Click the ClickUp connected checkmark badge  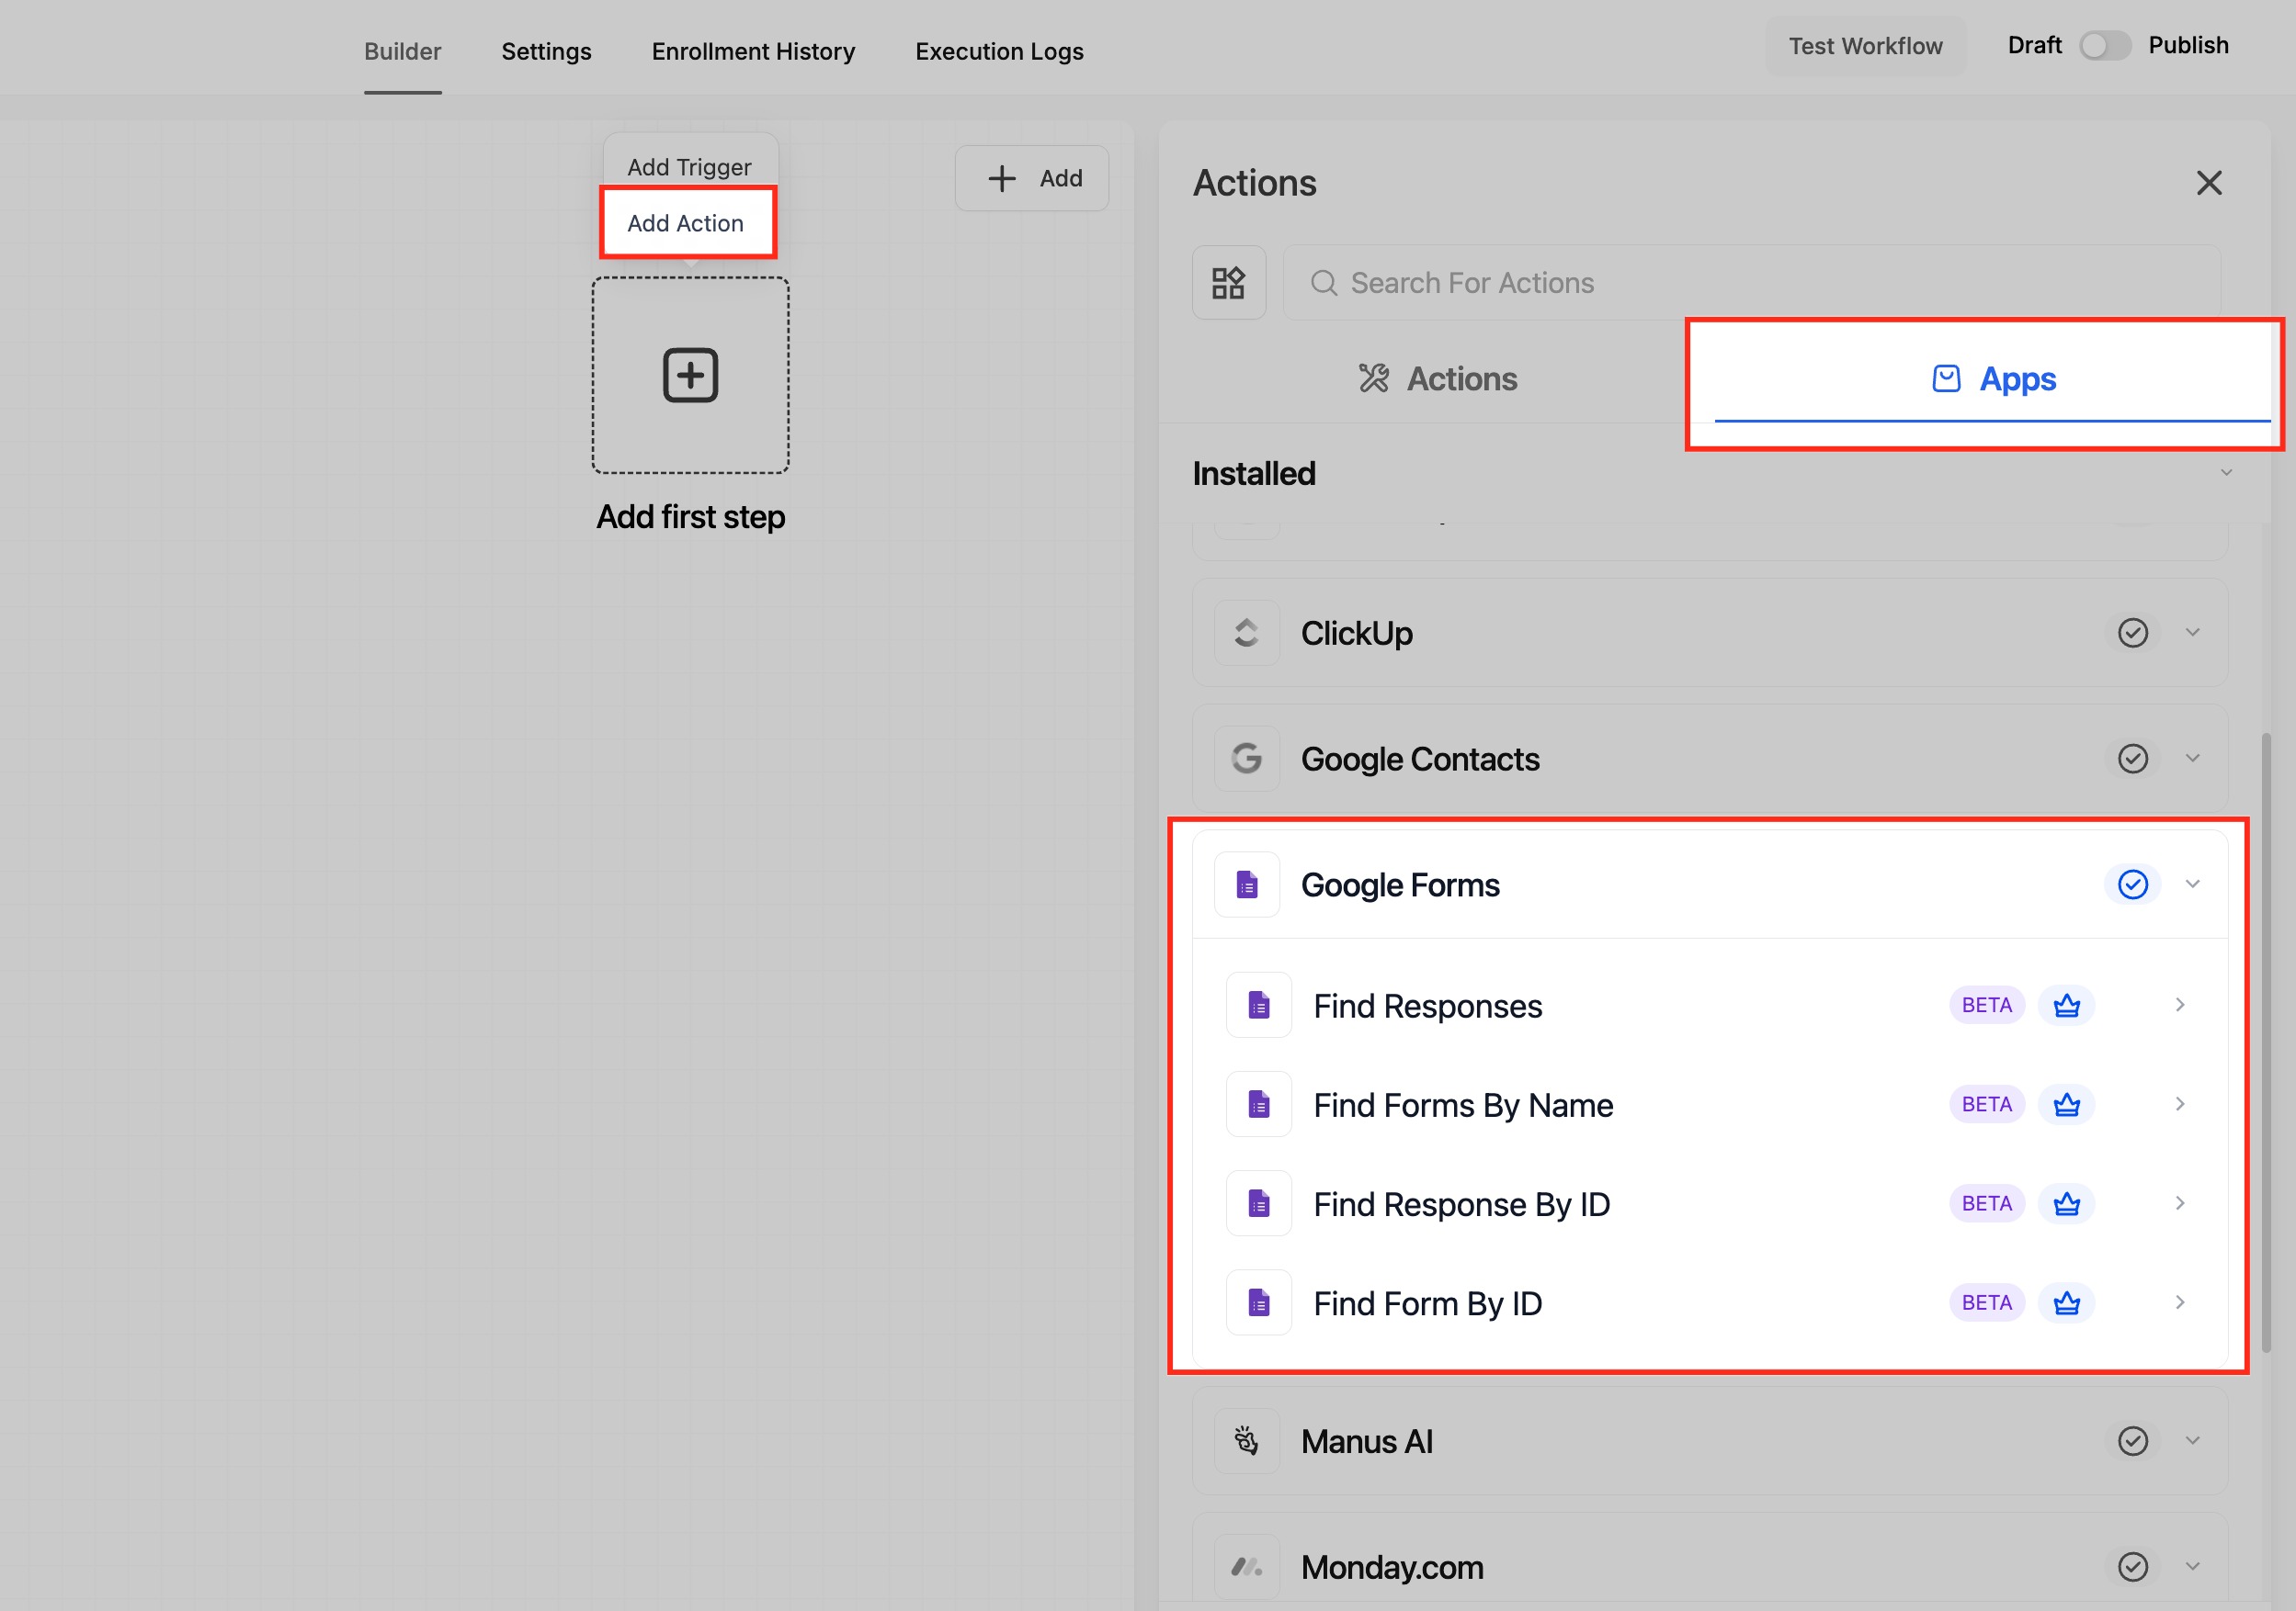pyautogui.click(x=2132, y=633)
